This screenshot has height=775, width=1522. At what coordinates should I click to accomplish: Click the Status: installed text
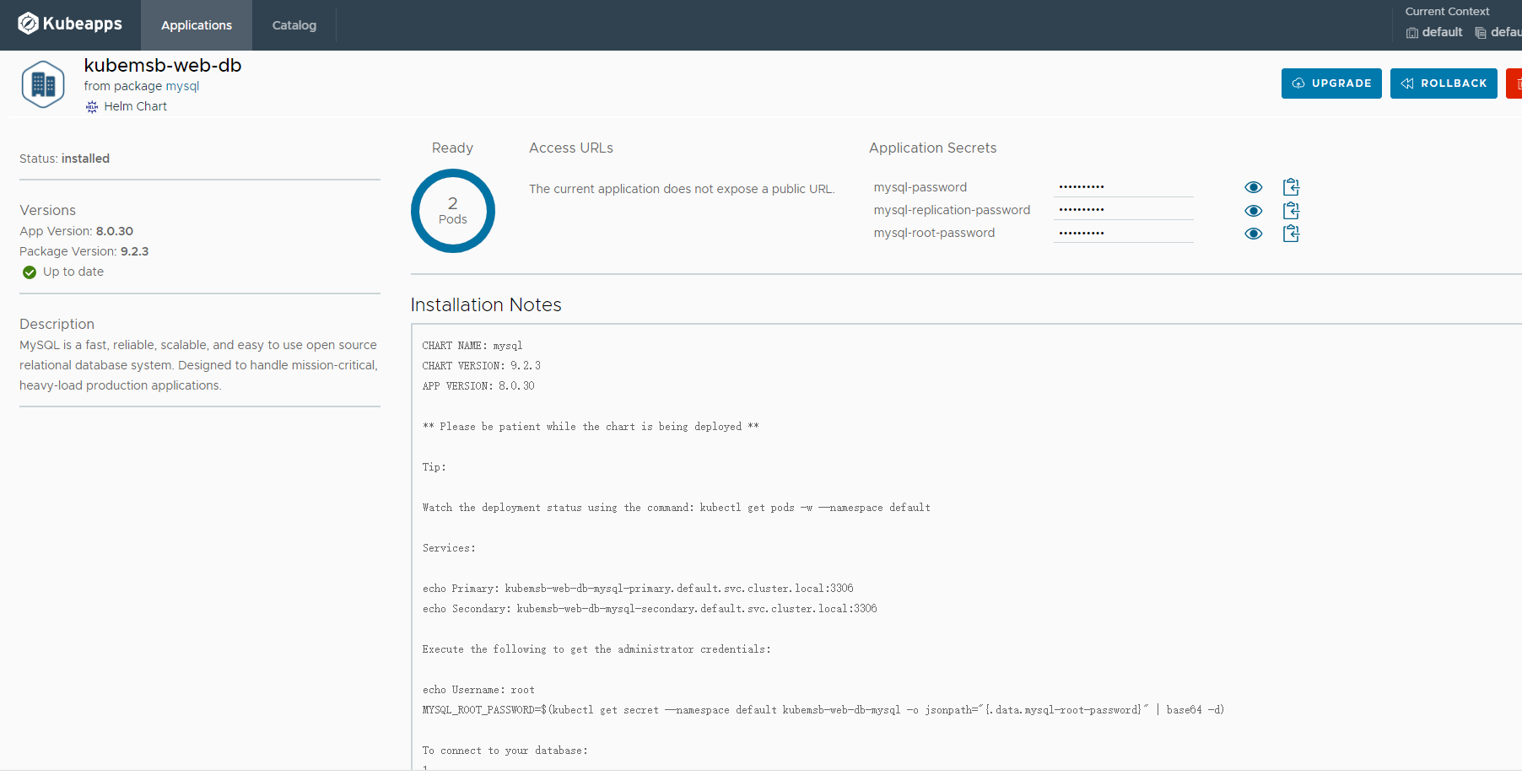pos(65,159)
